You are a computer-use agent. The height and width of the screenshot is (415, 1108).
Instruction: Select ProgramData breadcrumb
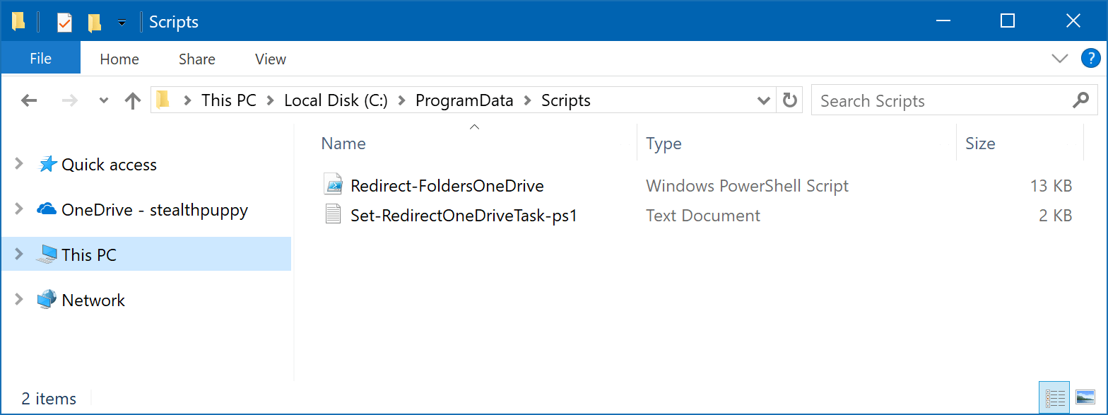pyautogui.click(x=464, y=100)
